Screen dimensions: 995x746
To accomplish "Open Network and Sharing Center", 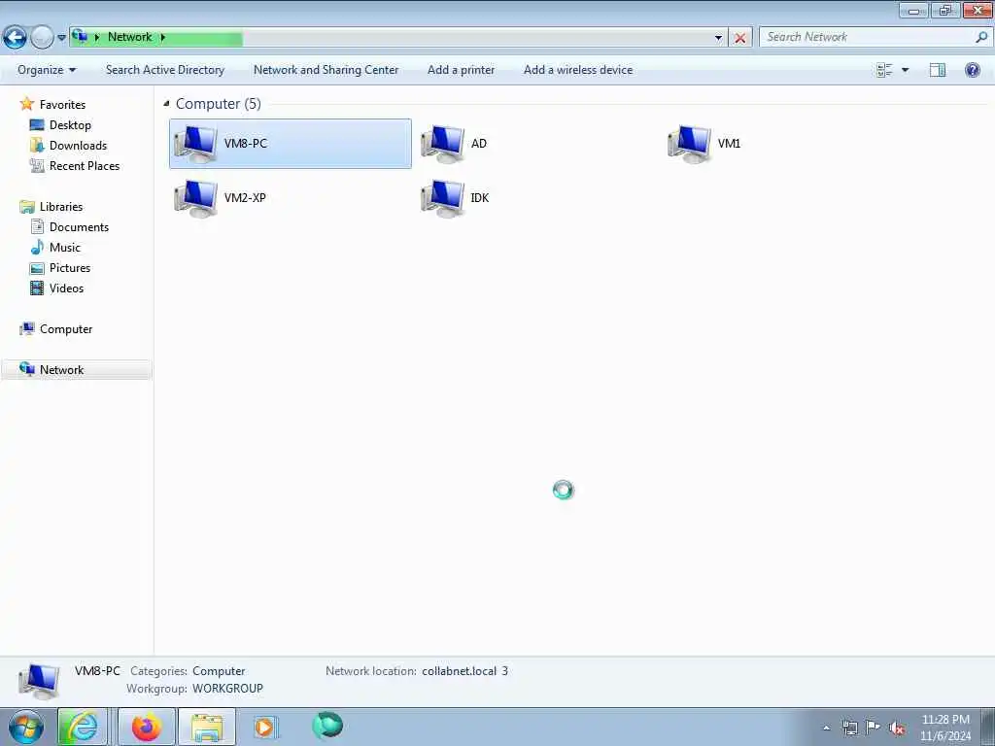I will [326, 70].
